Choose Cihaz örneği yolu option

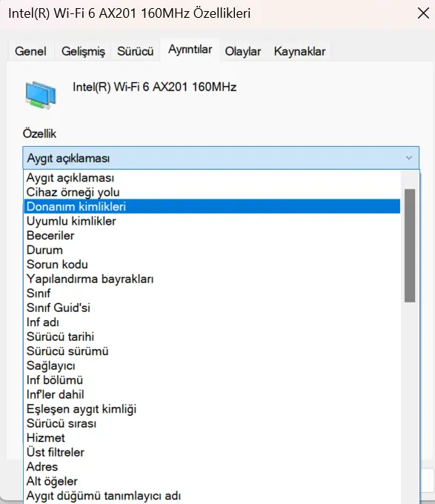coord(212,192)
